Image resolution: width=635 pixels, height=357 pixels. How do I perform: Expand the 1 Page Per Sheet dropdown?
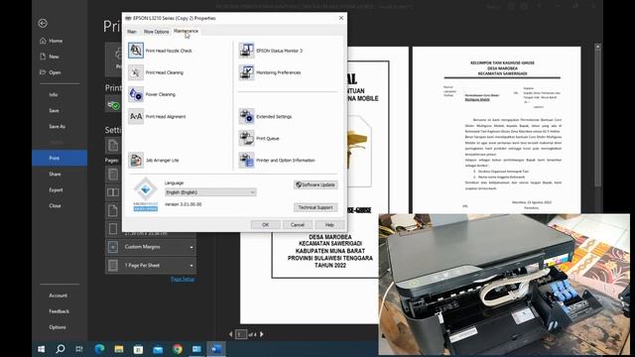(151, 265)
